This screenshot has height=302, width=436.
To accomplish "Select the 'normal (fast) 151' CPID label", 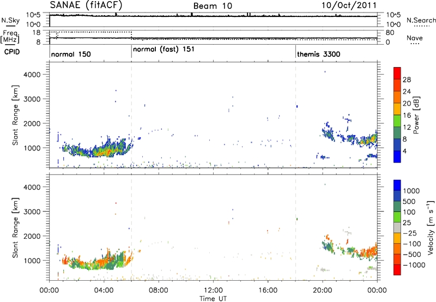I will click(x=164, y=50).
